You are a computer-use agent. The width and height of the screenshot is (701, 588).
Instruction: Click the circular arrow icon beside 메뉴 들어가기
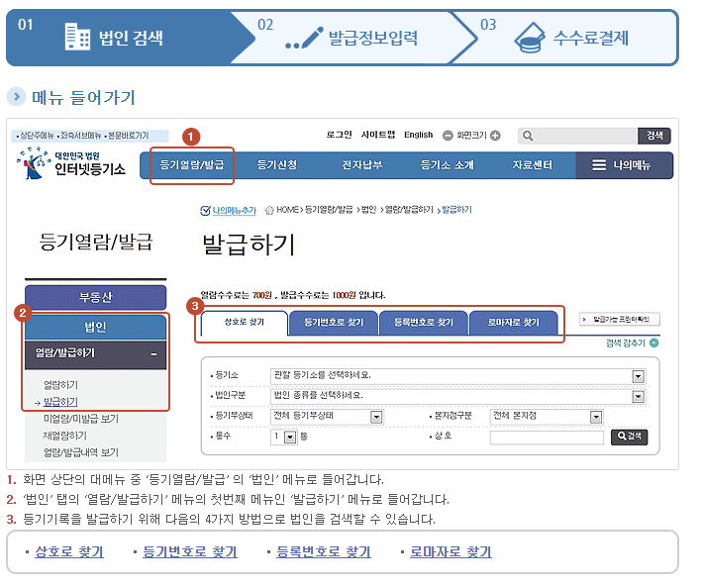pos(17,96)
